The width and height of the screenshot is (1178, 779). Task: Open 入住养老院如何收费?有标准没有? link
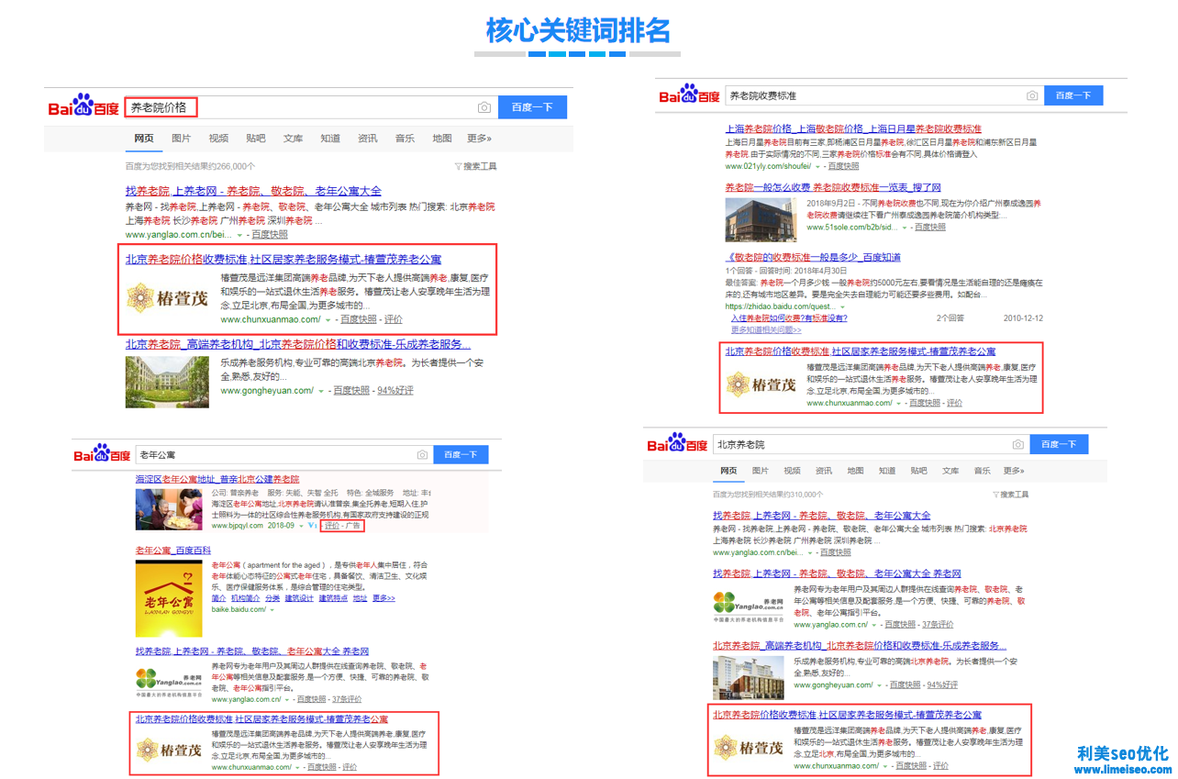coord(789,317)
